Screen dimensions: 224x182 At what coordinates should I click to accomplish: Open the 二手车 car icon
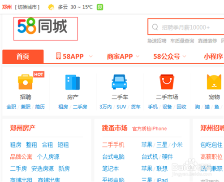click(x=120, y=82)
